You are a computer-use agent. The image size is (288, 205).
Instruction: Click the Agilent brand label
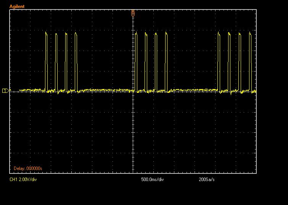click(x=17, y=6)
